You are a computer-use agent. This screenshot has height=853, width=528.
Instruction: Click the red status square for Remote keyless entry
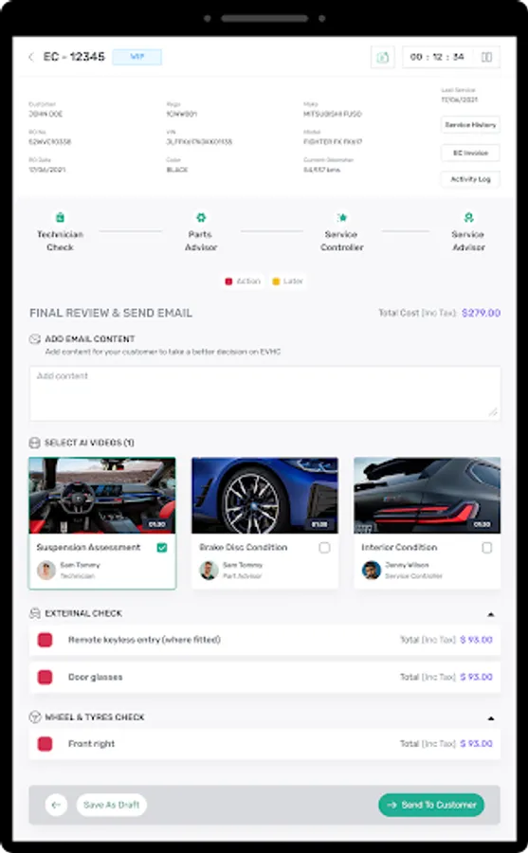coord(46,640)
